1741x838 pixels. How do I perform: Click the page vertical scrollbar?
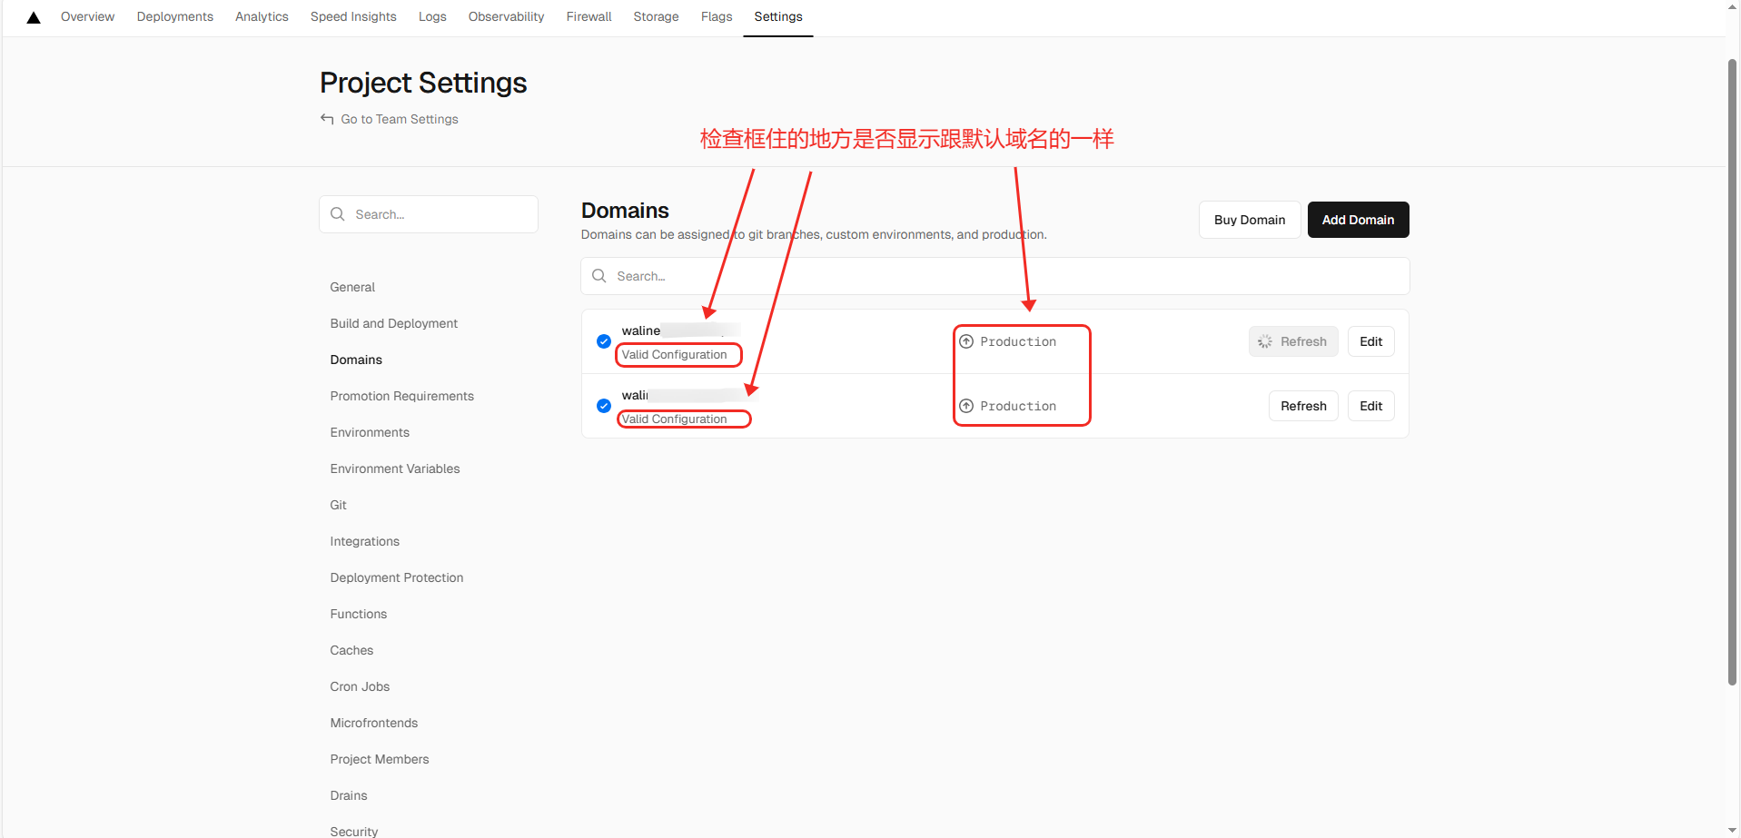(1732, 363)
